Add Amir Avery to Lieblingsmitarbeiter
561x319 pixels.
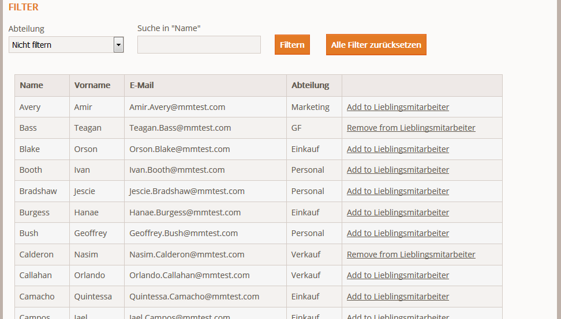[398, 107]
